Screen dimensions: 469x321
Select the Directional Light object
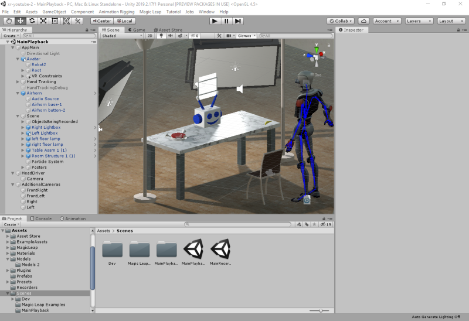(43, 53)
